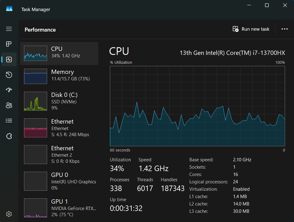Click the Task Manager title bar app icon

pos(9,9)
